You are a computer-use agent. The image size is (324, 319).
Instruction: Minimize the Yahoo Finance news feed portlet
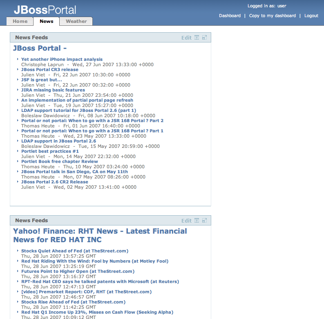click(197, 221)
